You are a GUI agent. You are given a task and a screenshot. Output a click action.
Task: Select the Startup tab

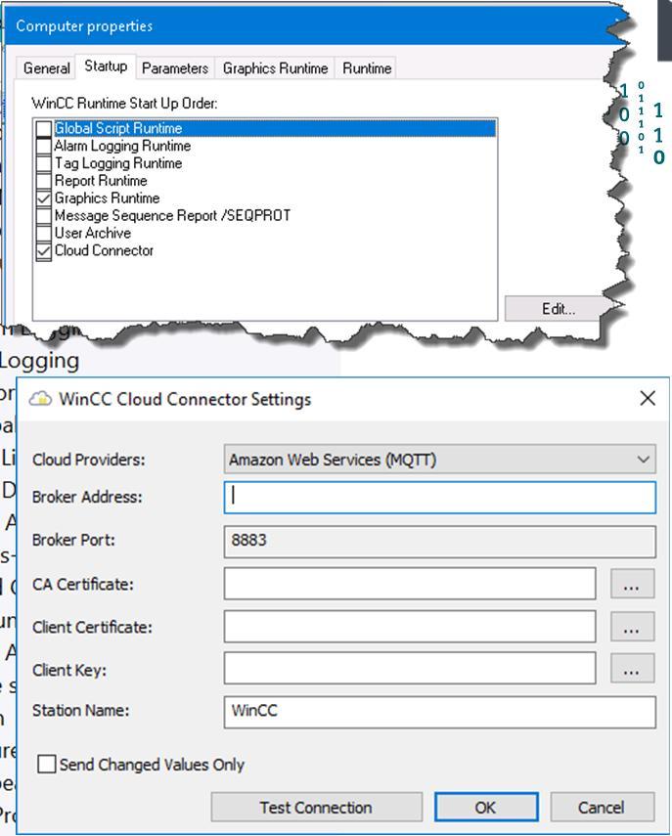[106, 66]
